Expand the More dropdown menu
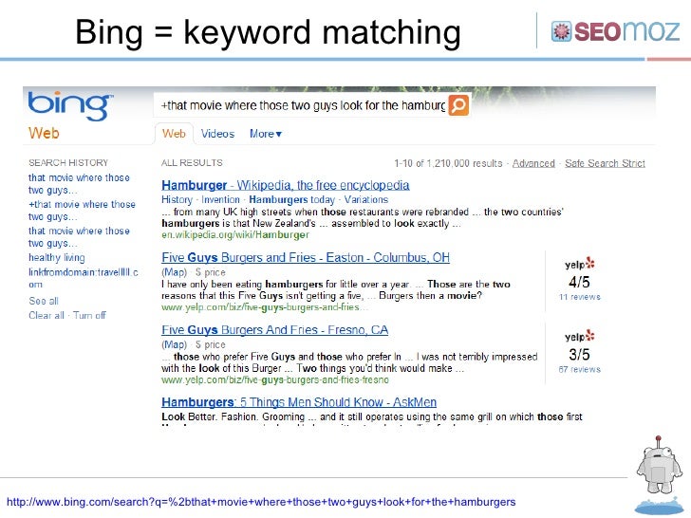 coord(265,134)
